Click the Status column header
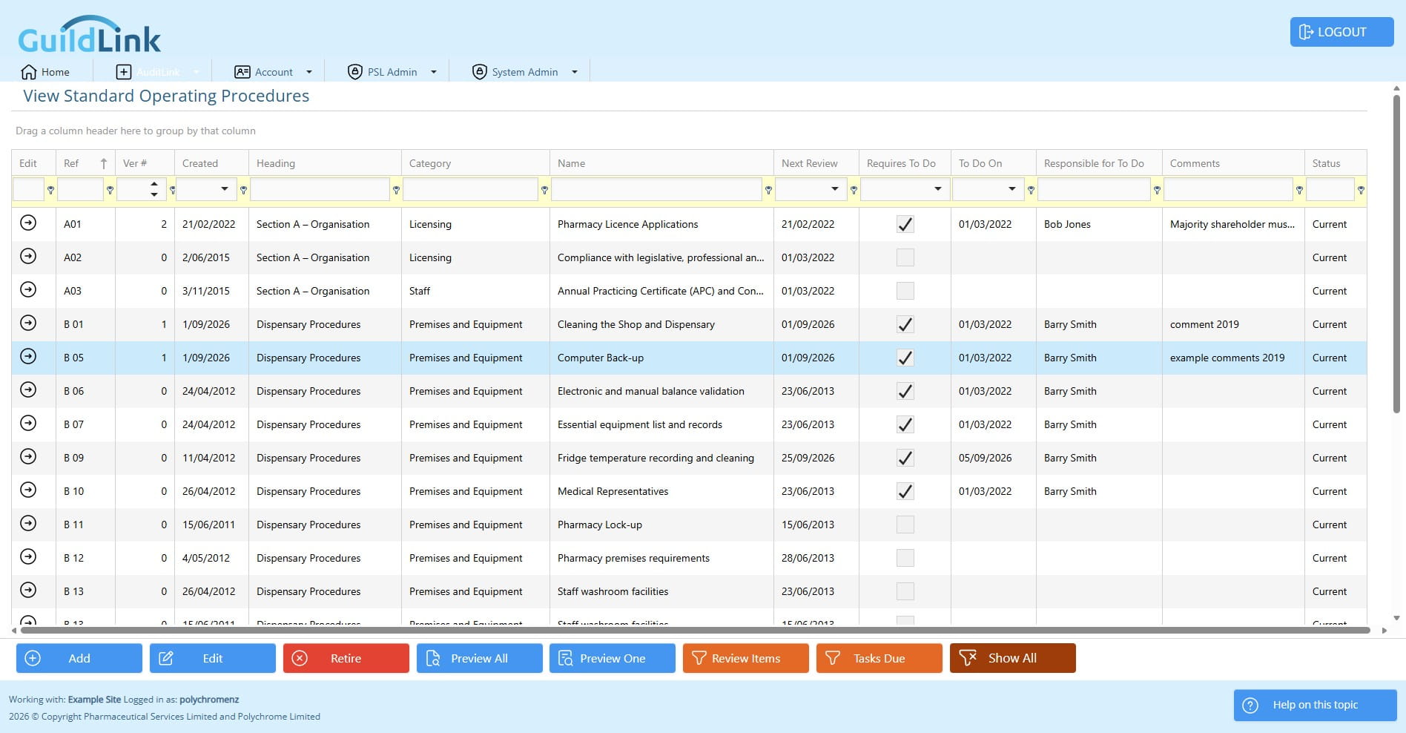Screen dimensions: 1406x733 (x=1336, y=163)
